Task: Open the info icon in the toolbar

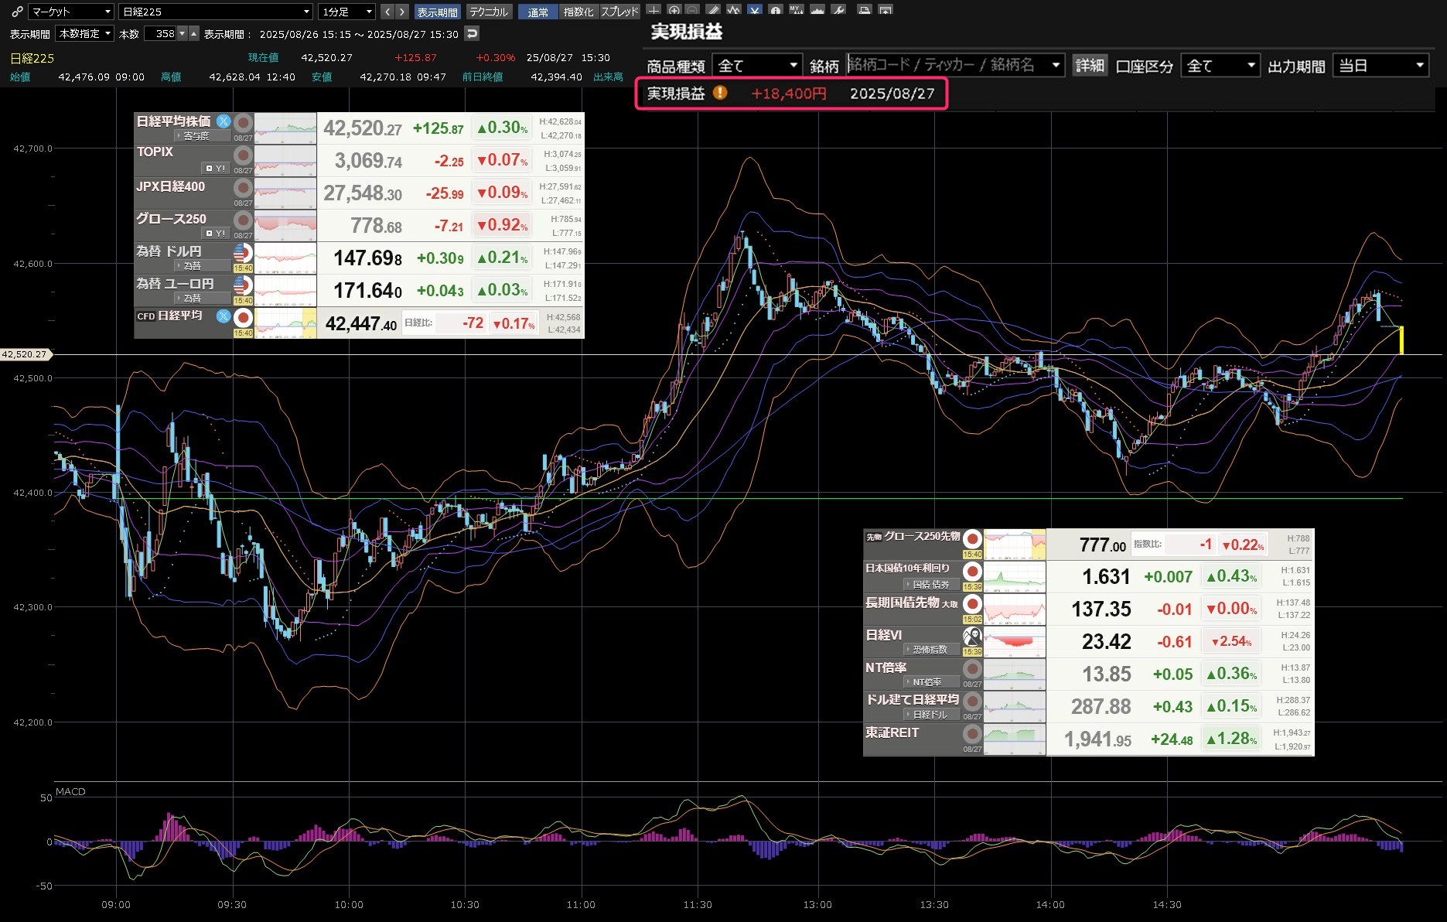Action: 775,10
